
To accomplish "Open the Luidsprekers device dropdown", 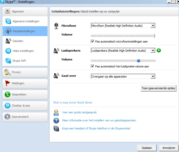I will (x=123, y=50).
